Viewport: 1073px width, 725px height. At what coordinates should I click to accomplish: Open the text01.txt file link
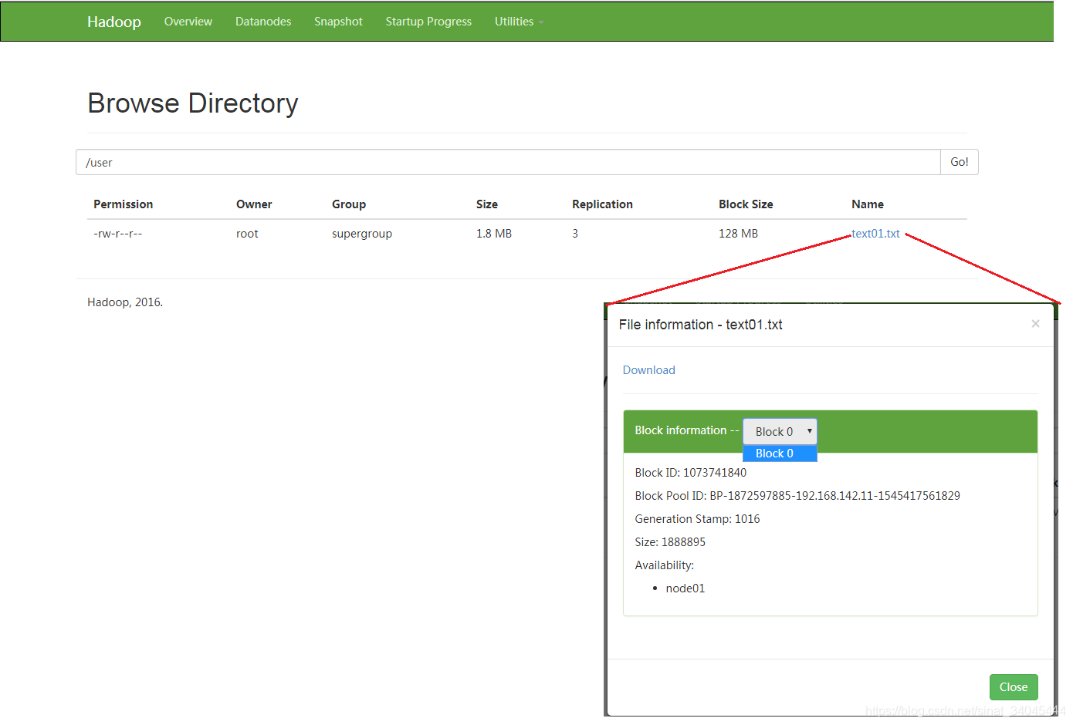875,234
